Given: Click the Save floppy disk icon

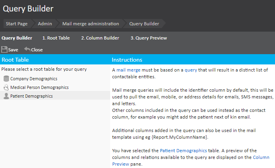Looking at the screenshot, I should 4,49.
